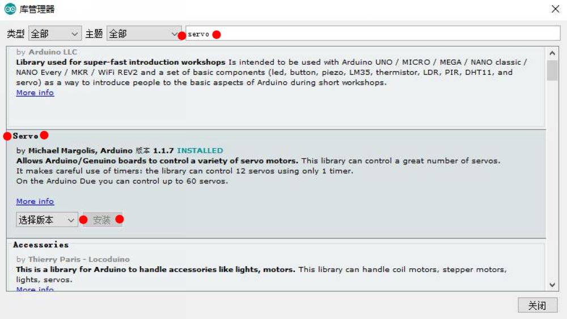
Task: Close the 库管理器 window with X
Action: point(556,9)
